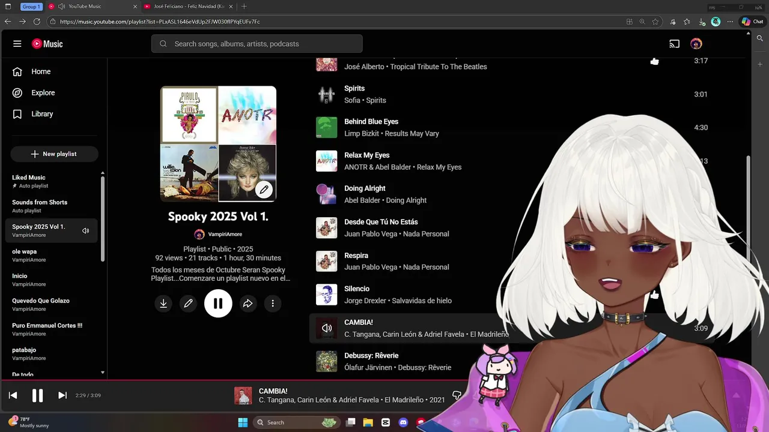Open the VampiriAmore channel link
769x432 pixels.
[225, 235]
